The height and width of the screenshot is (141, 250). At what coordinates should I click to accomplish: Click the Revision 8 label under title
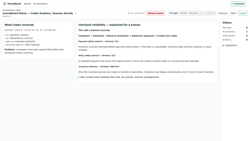[7, 16]
